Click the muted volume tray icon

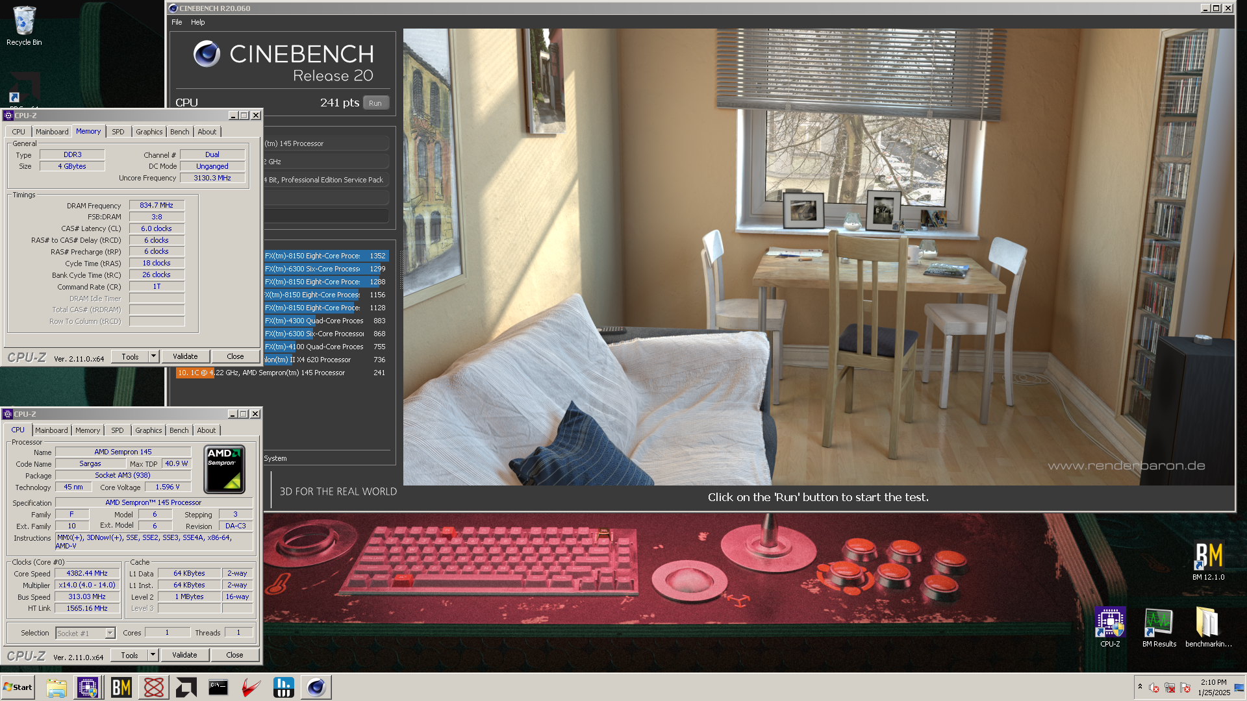(x=1154, y=687)
